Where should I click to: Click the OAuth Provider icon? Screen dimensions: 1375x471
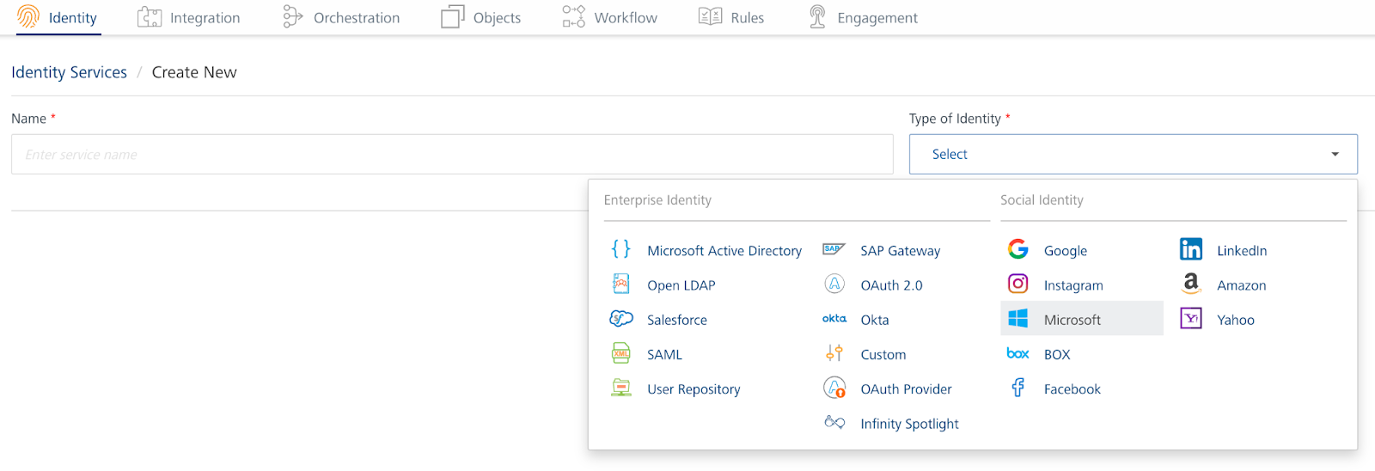[834, 388]
